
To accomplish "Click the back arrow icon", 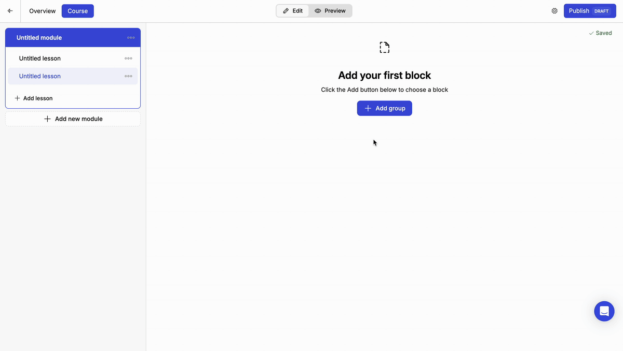I will click(10, 11).
